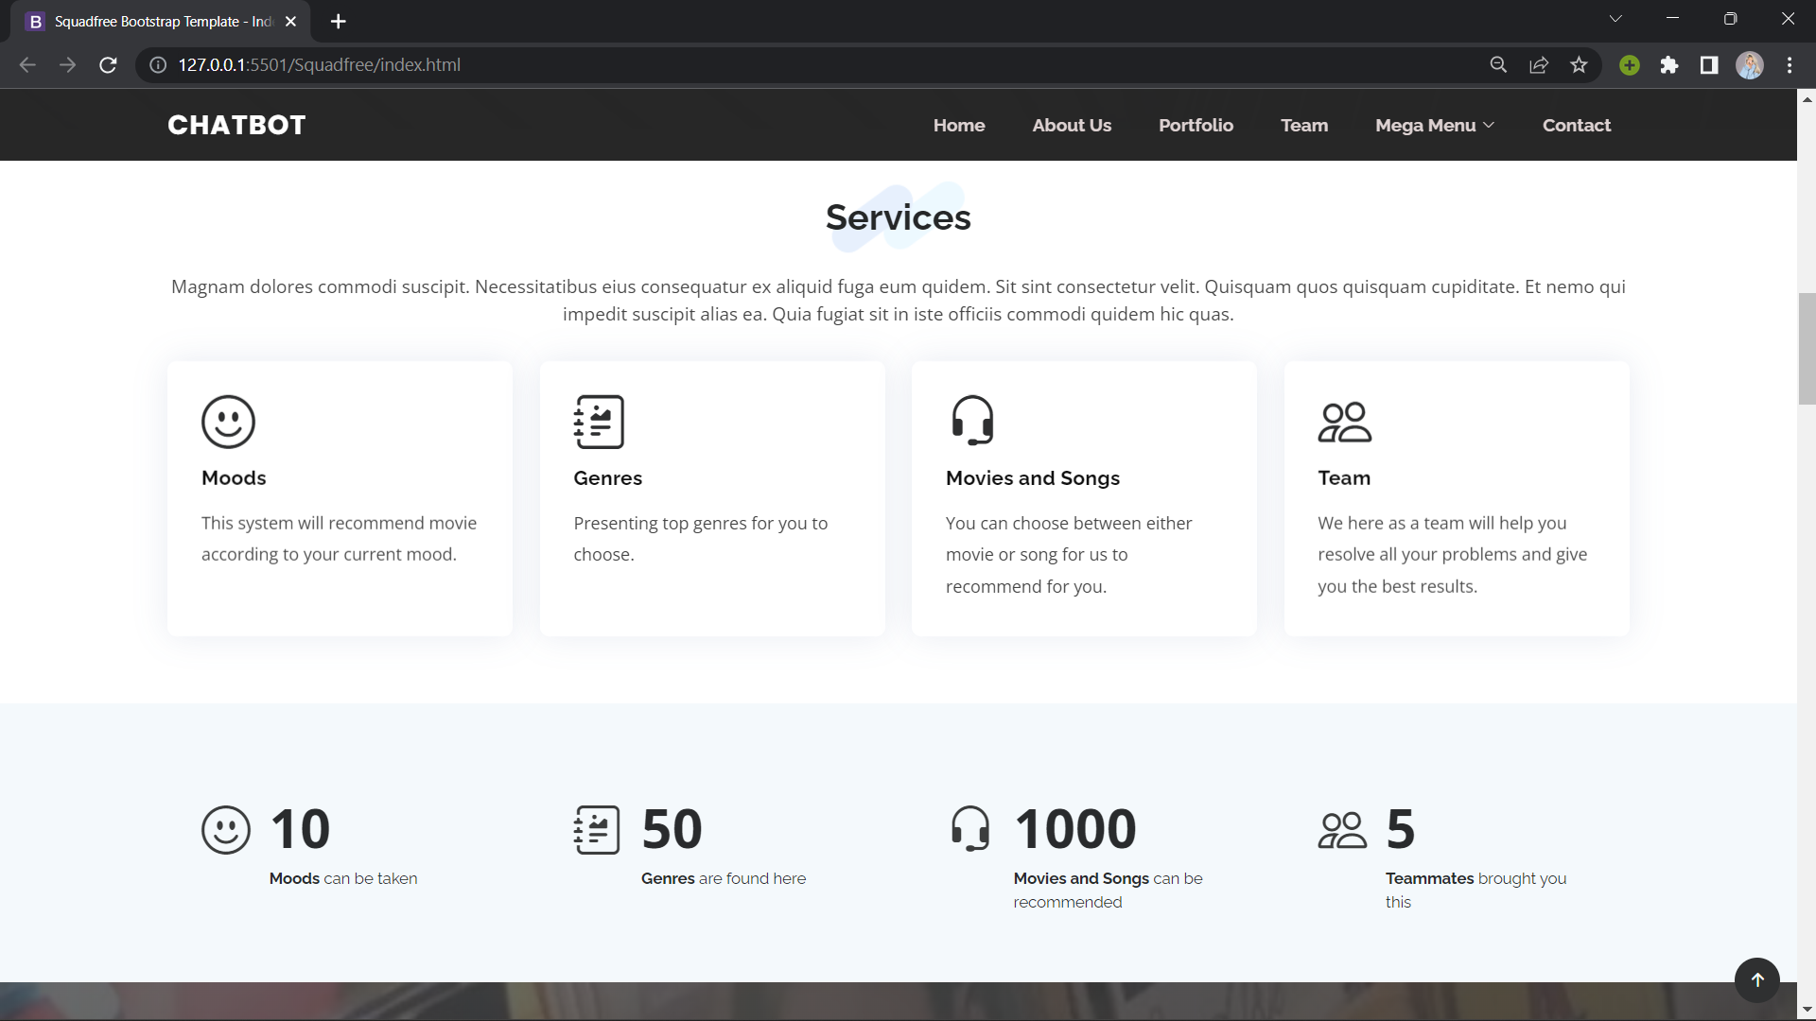
Task: Open the browser extensions puzzle icon
Action: tap(1669, 65)
